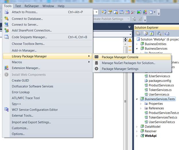Click the last Solution Explorer toolbar icon
Image resolution: width=179 pixels, height=150 pixels.
coord(167,34)
